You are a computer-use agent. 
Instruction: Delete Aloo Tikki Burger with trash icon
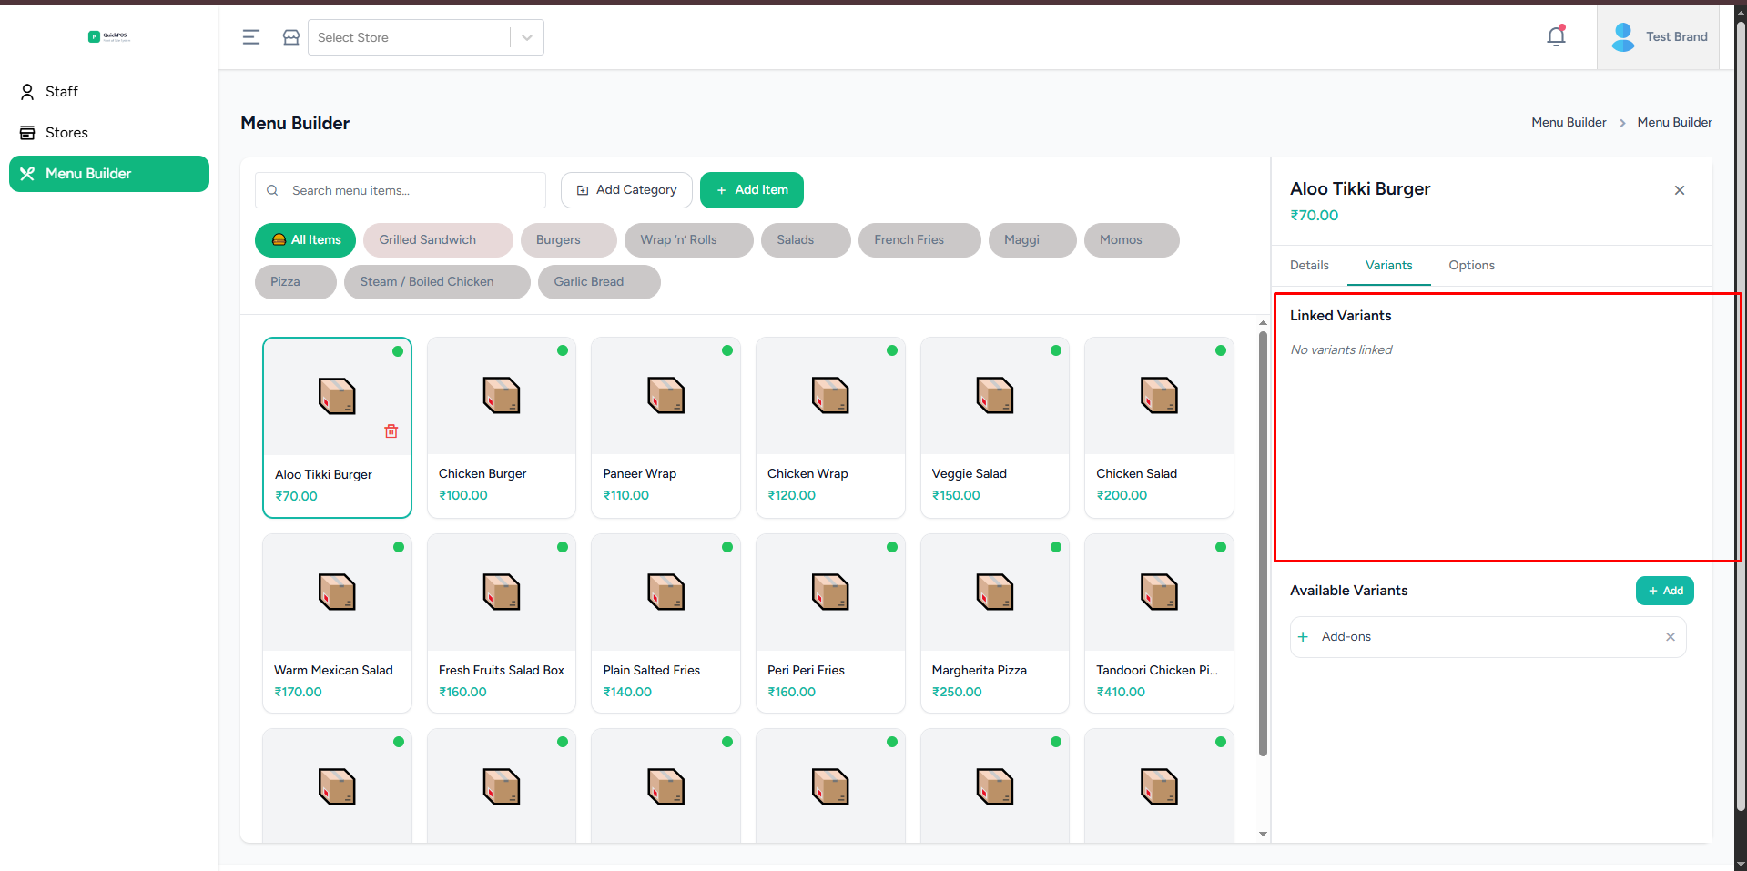point(391,431)
